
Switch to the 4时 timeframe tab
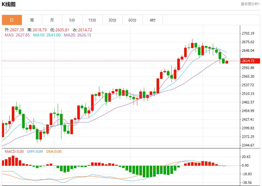[153, 20]
